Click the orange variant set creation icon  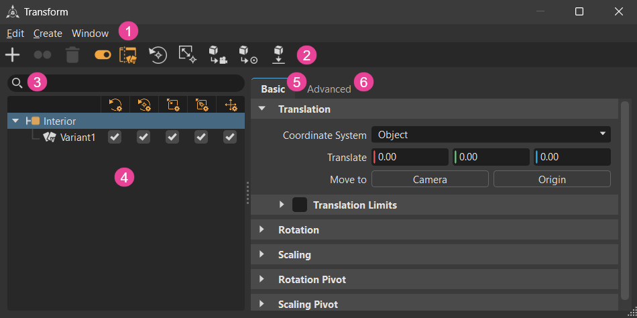click(x=128, y=55)
